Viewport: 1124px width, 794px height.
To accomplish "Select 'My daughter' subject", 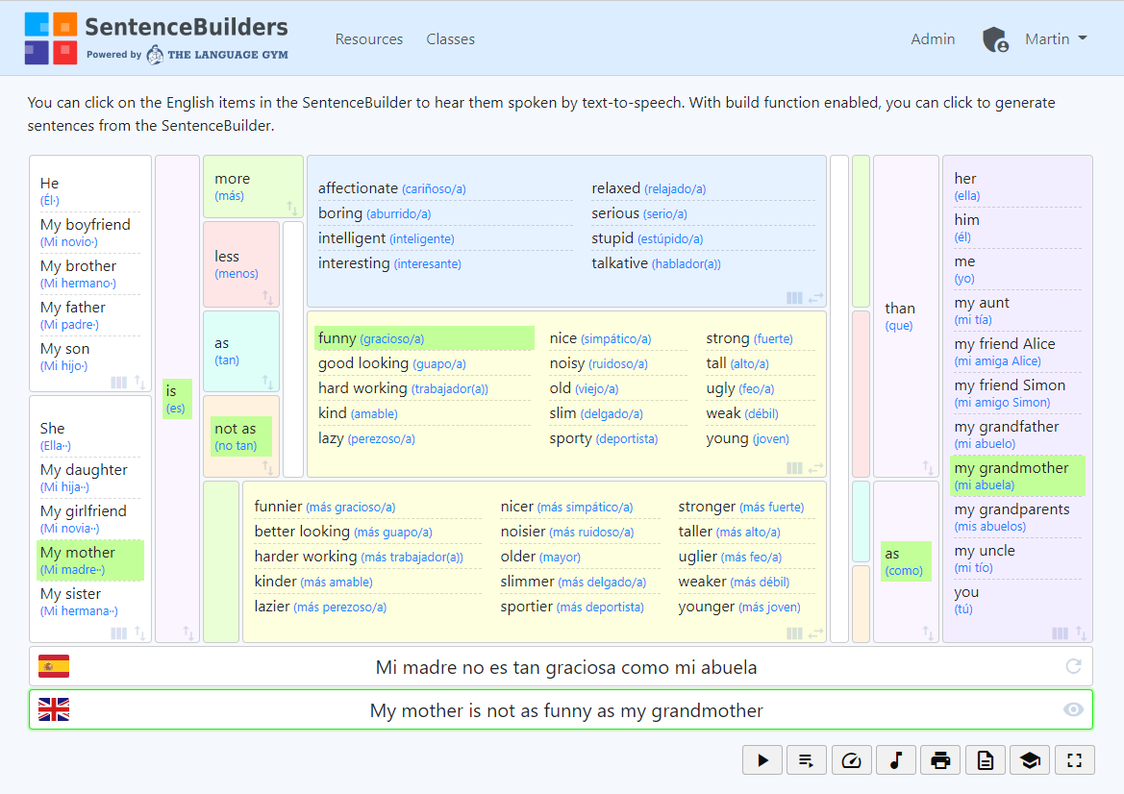I will click(x=89, y=477).
